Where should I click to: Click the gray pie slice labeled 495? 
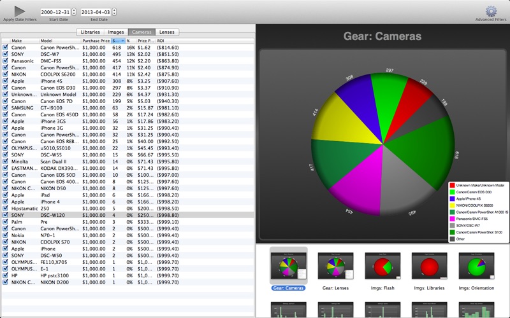coord(404,185)
